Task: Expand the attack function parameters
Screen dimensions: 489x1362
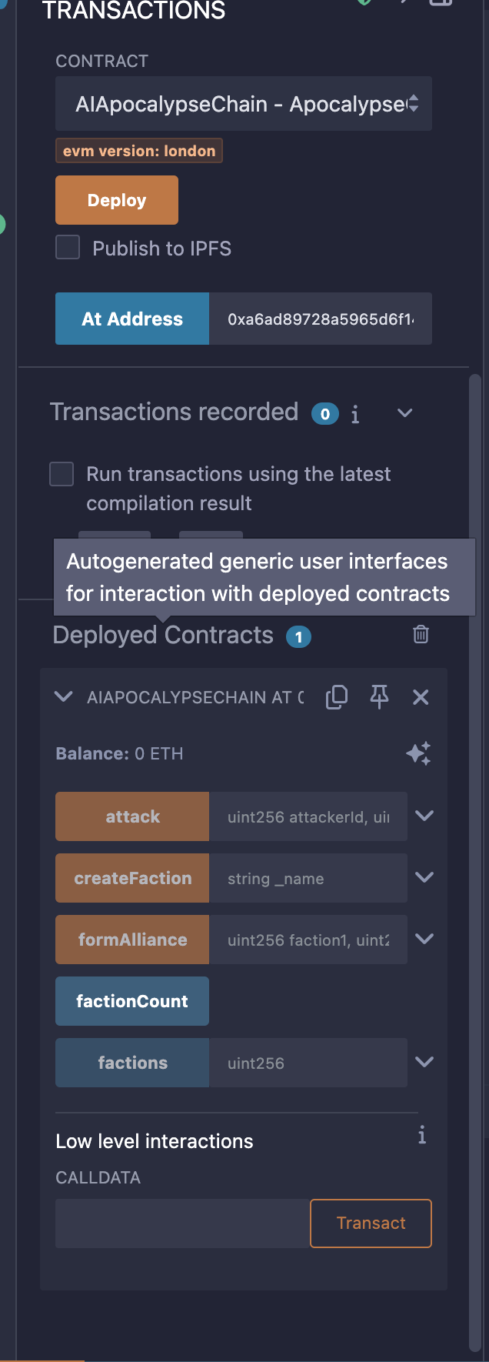Action: tap(424, 816)
